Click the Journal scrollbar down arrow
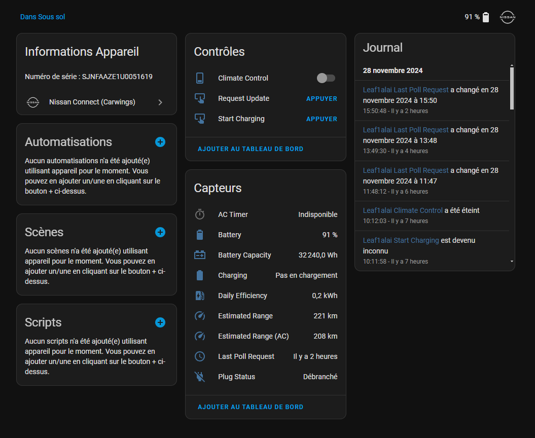535x438 pixels. tap(512, 262)
